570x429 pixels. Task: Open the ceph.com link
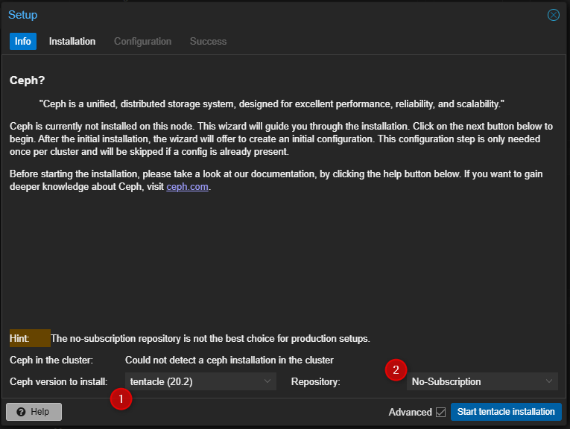tap(187, 187)
